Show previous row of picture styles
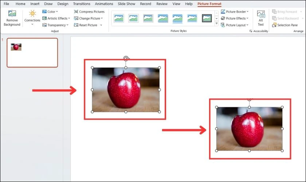306x182 pixels. (216, 13)
